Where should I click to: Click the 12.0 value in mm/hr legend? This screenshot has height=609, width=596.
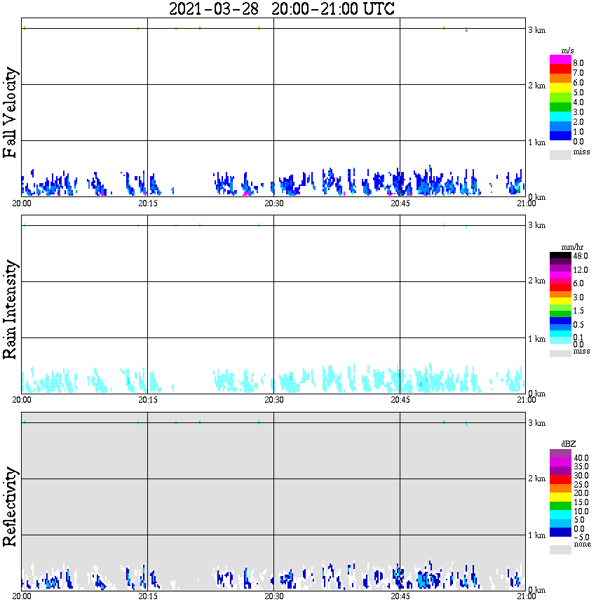click(x=580, y=270)
